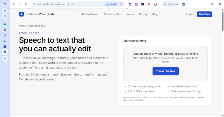Screen dimensions: 224x117
Task: Click the supported formats line starting with MP3
Action: pos(165,60)
